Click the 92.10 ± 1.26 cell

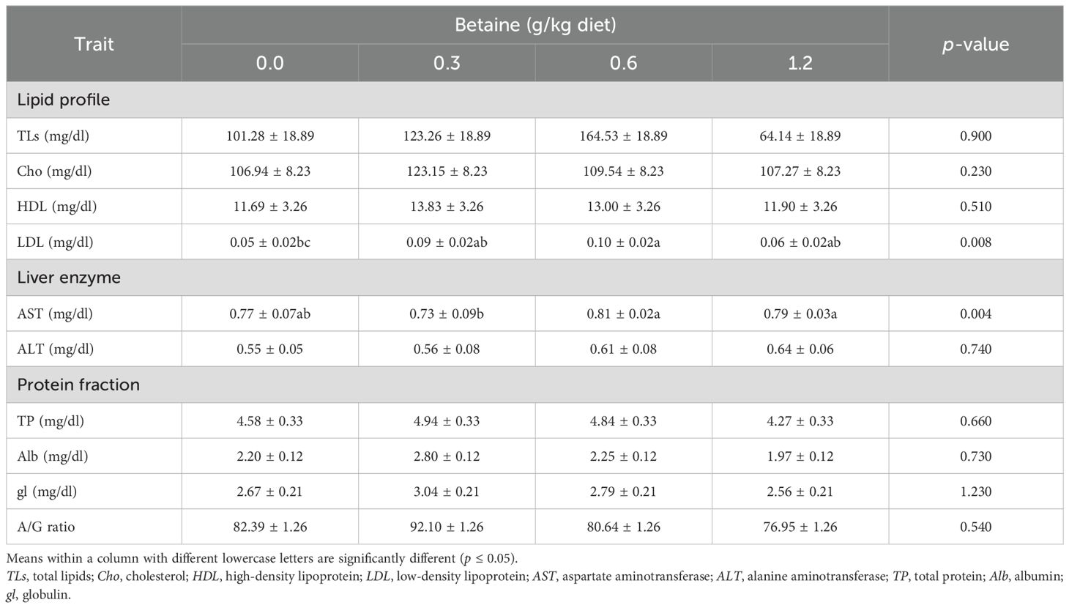447,527
